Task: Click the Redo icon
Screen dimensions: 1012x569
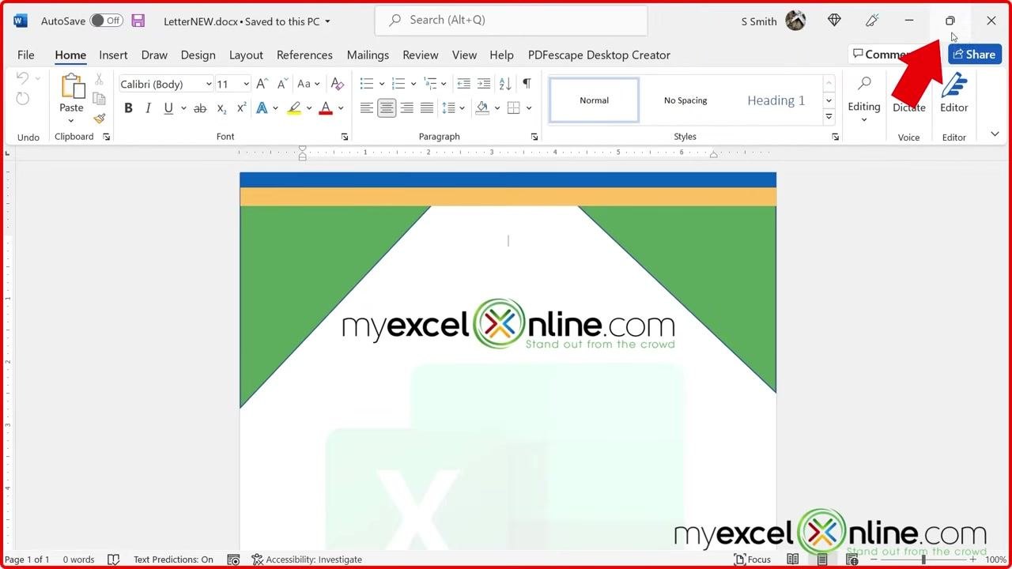Action: coord(23,99)
